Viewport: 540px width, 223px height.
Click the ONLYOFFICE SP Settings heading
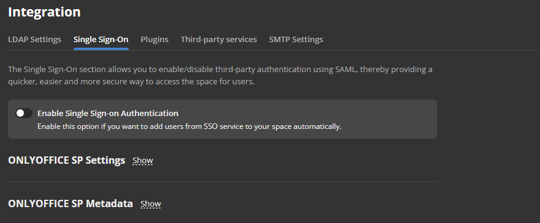[x=66, y=160]
